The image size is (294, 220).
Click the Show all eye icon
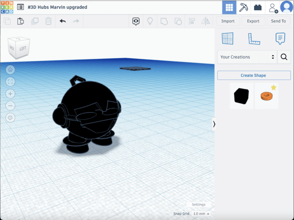pyautogui.click(x=136, y=21)
